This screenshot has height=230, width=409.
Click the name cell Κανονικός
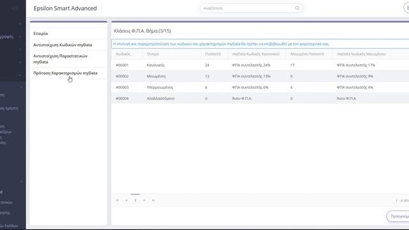click(156, 65)
